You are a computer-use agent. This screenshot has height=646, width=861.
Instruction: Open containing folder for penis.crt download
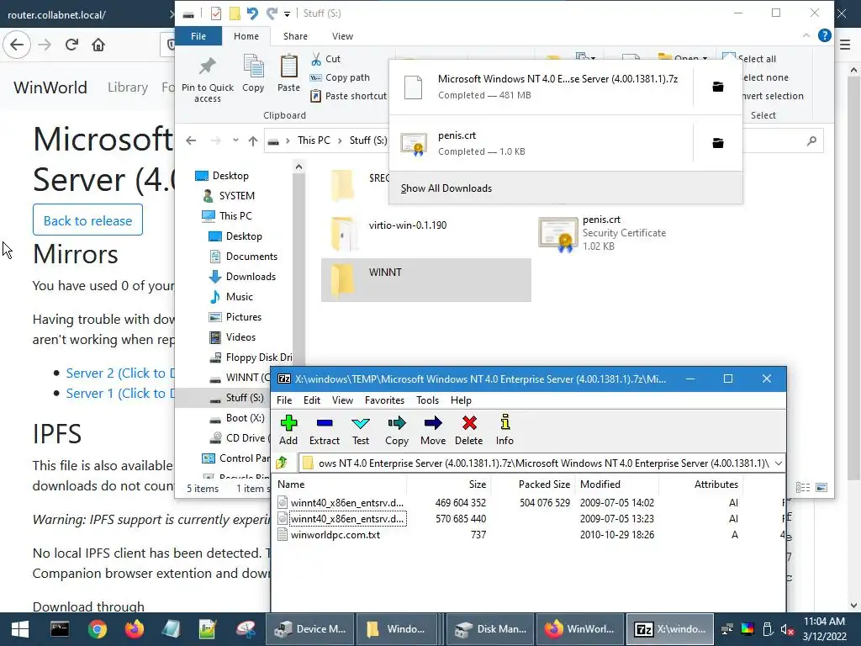pyautogui.click(x=718, y=143)
